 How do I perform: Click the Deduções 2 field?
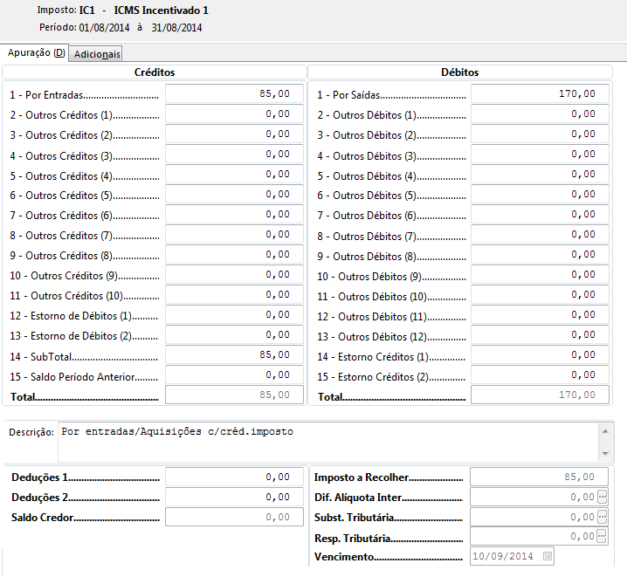[x=234, y=497]
